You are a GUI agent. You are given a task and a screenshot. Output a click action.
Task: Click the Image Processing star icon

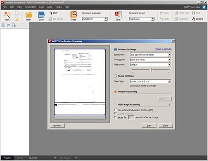pos(115,92)
